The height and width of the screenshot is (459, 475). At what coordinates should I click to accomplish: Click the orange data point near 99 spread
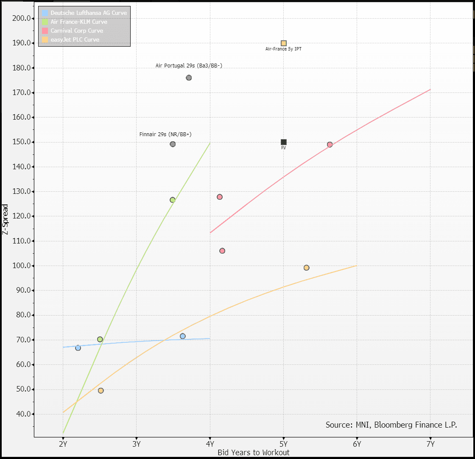[307, 268]
